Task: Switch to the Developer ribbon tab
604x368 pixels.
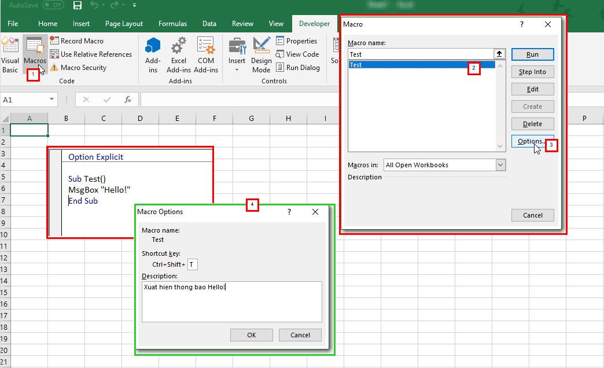Action: [314, 24]
